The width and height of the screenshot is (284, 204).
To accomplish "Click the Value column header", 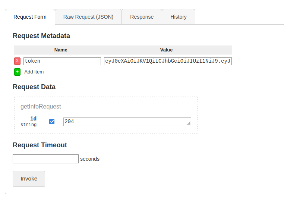I will (166, 50).
